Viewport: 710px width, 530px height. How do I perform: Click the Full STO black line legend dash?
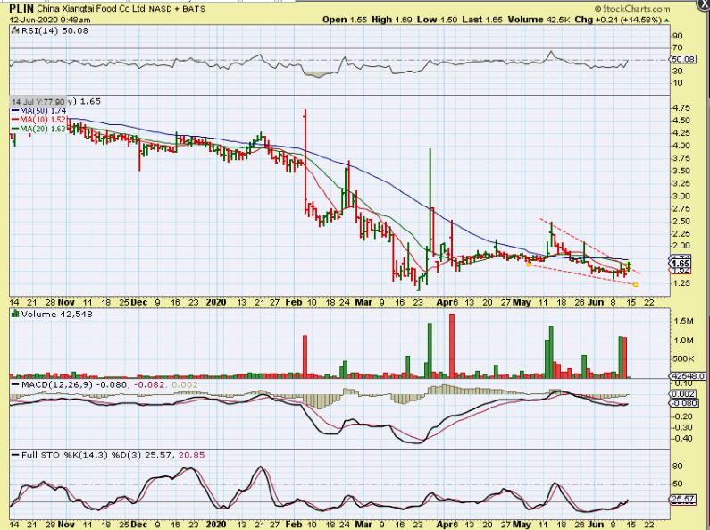(15, 455)
